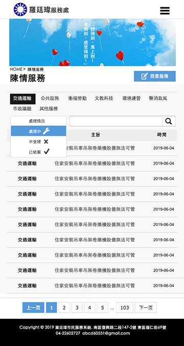Select the 已結案 status option

(x=38, y=152)
